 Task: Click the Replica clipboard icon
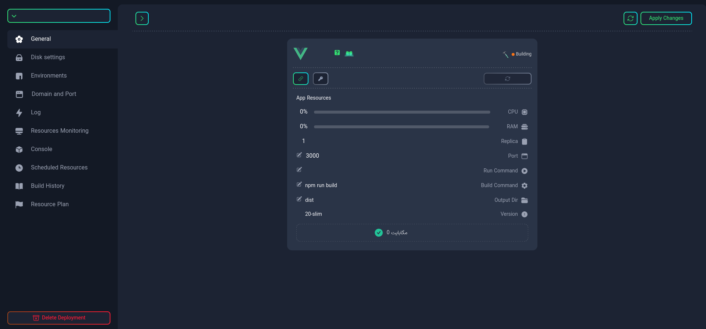pos(525,142)
